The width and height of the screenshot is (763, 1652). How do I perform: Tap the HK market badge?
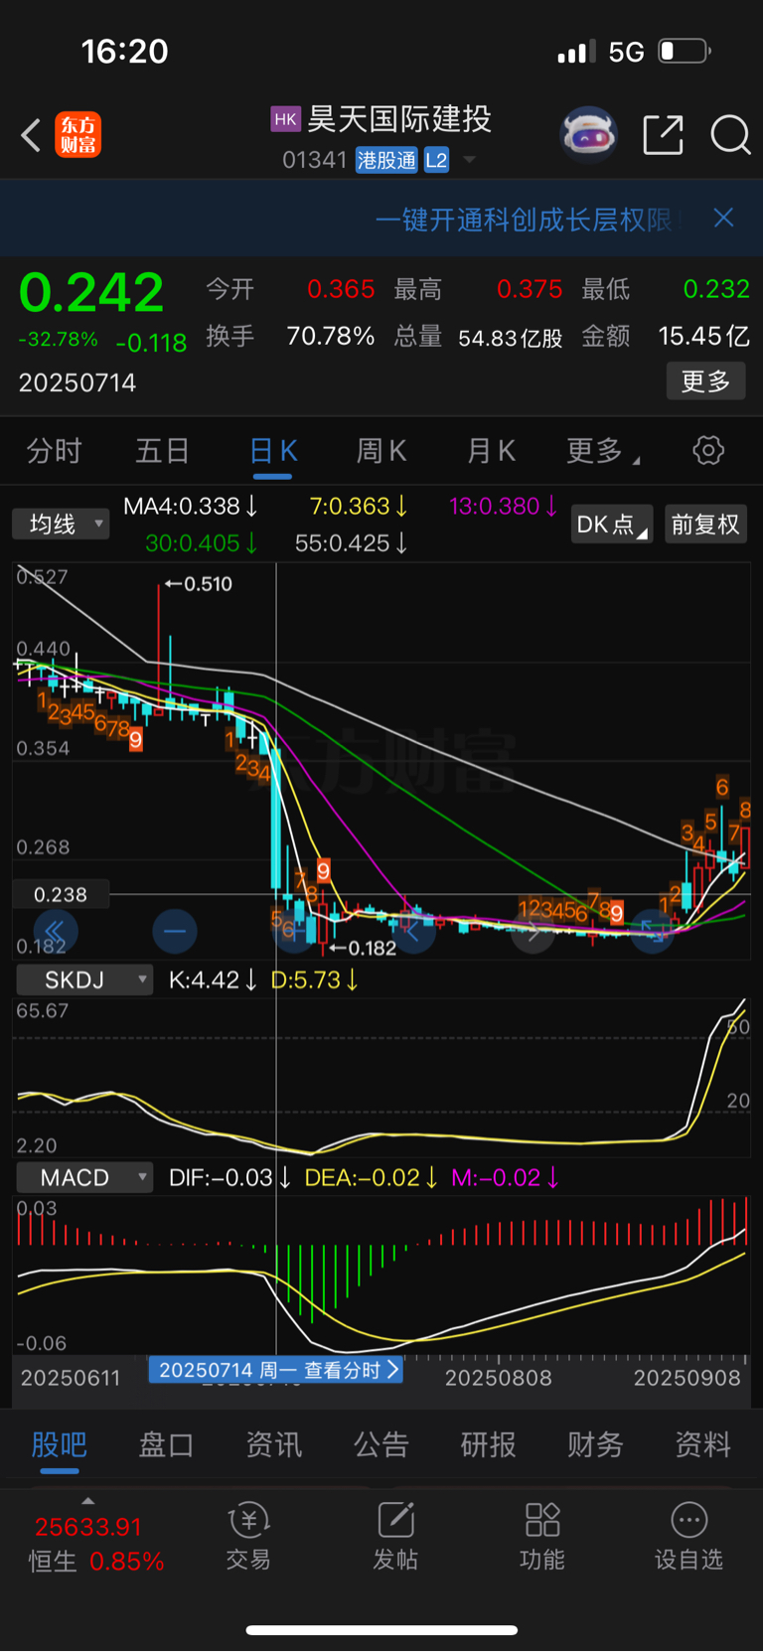coord(285,119)
